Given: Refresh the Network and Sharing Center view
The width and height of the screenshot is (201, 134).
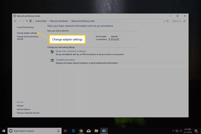Looking at the screenshot, I should pyautogui.click(x=168, y=21).
